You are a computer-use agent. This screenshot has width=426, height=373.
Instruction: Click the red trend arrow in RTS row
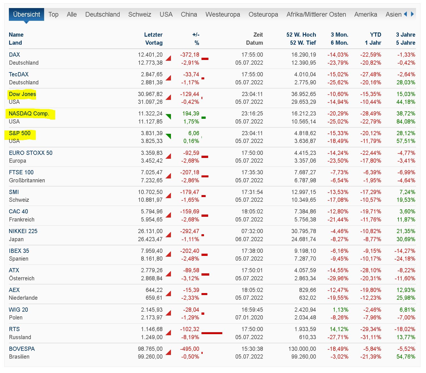168,333
